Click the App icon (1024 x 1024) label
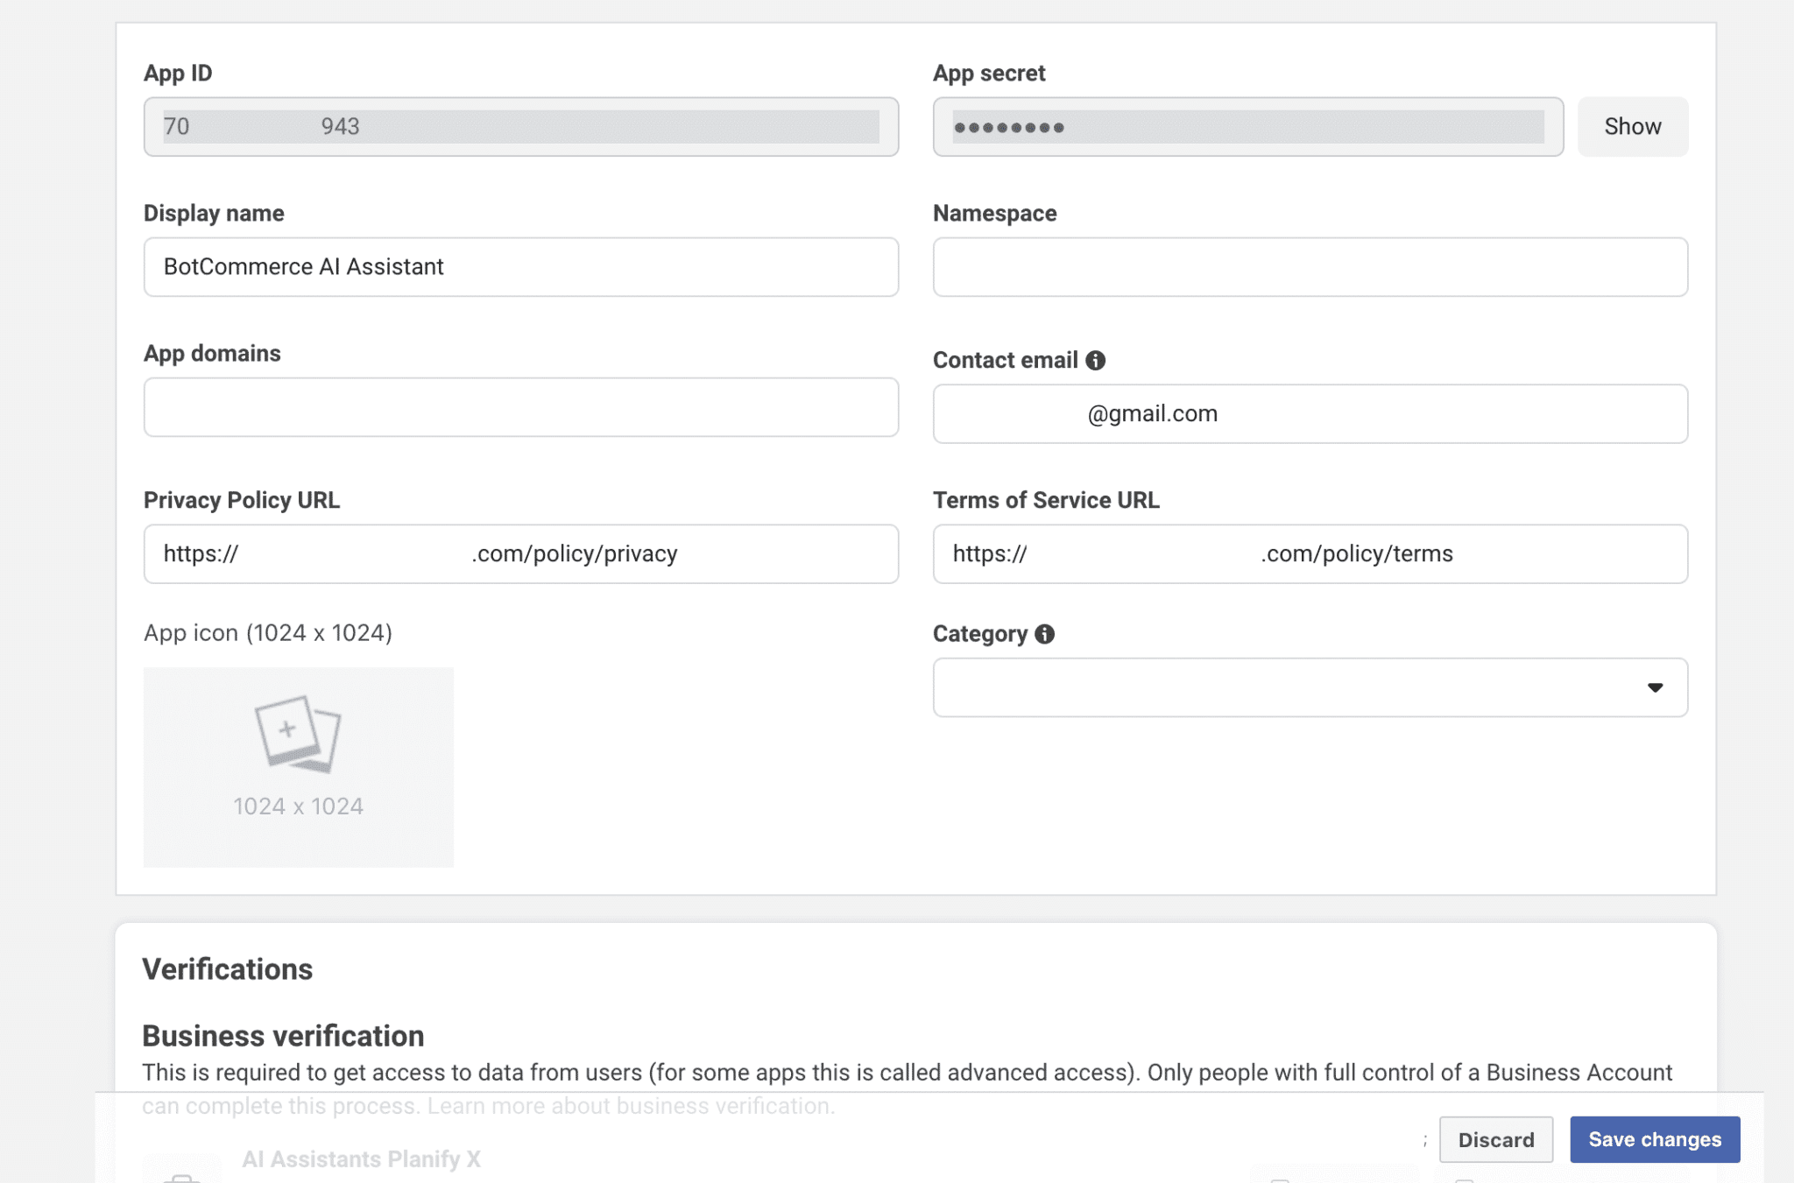Screen dimensions: 1794x1183 (x=268, y=632)
